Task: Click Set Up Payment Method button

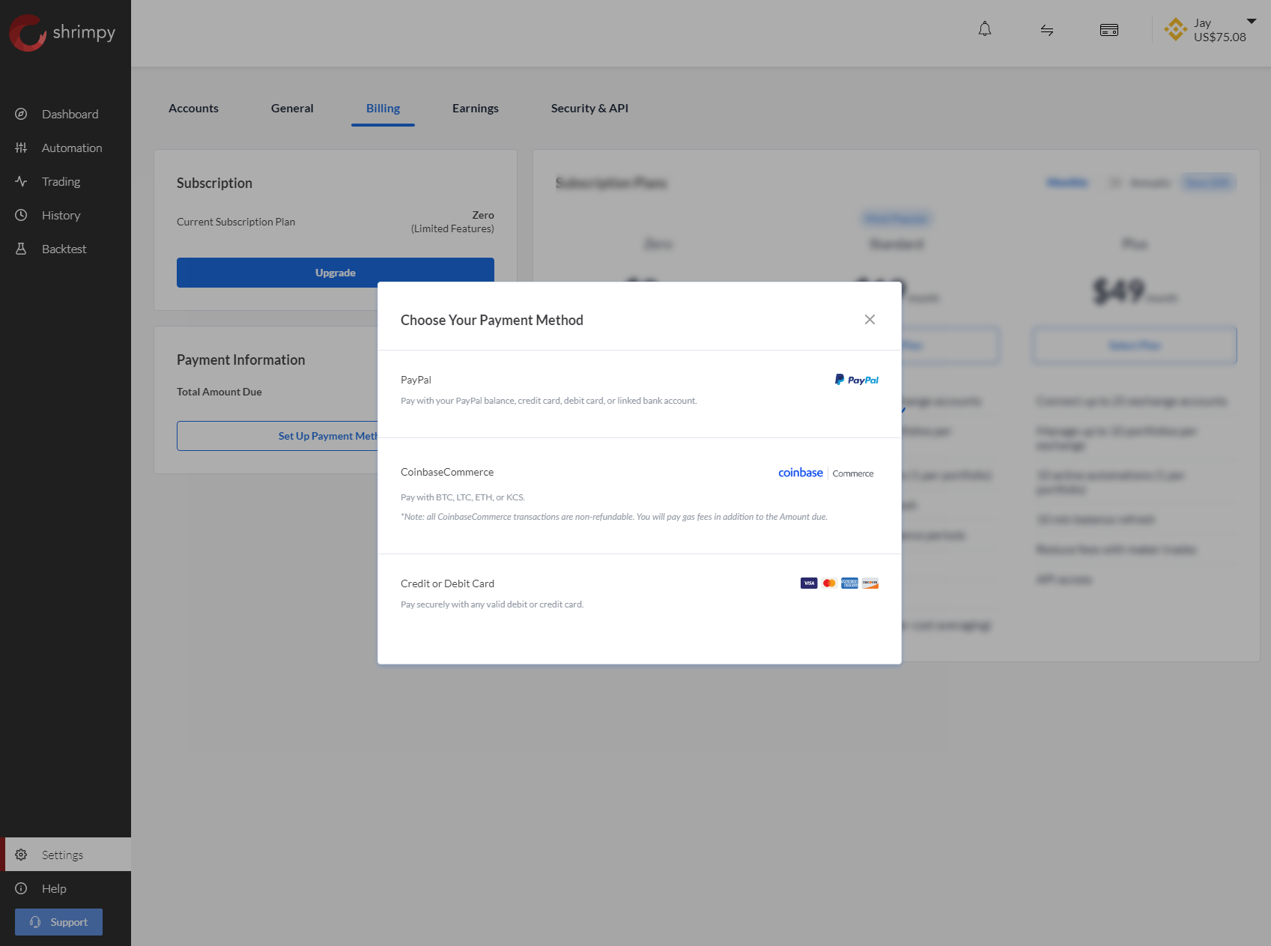Action: click(277, 436)
